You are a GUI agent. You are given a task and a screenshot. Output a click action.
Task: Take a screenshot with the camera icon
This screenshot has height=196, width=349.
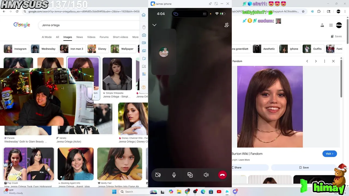point(144,35)
